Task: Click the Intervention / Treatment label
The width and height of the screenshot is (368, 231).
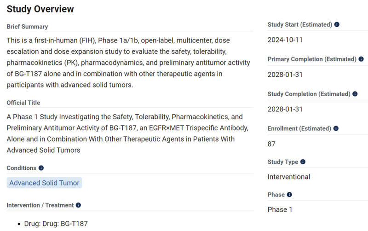Action: 40,205
